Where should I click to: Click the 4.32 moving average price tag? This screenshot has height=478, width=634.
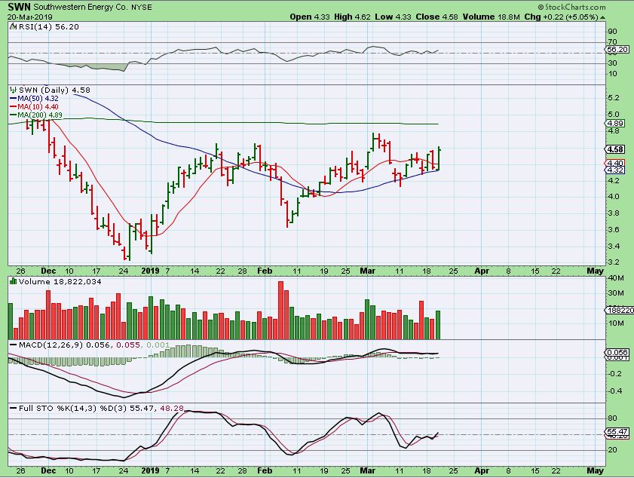pyautogui.click(x=615, y=170)
